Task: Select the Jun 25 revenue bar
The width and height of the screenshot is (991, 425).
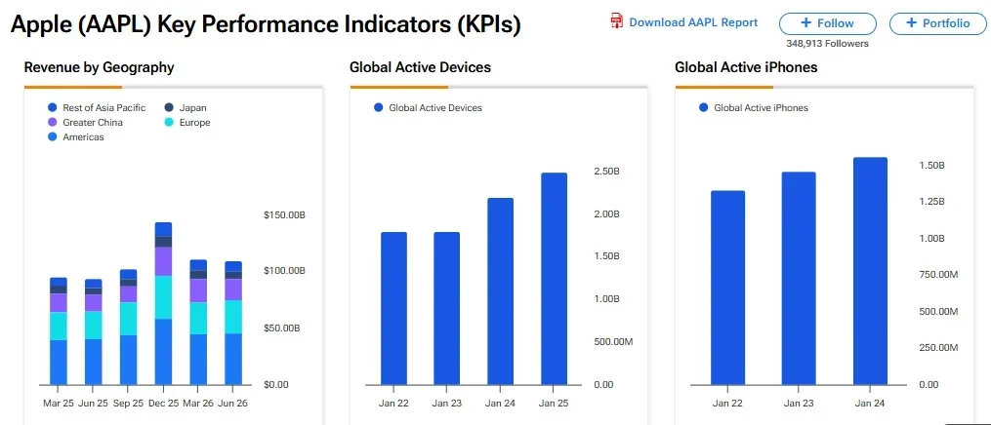Action: click(x=94, y=332)
